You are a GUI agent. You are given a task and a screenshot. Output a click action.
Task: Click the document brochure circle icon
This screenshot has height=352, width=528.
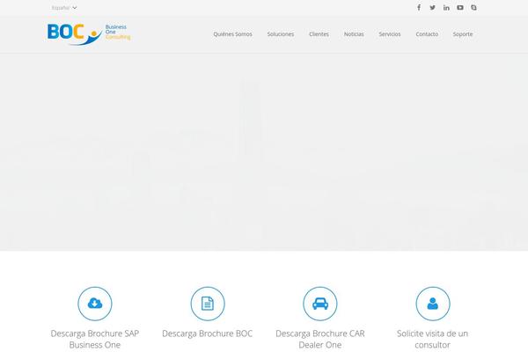tap(208, 304)
